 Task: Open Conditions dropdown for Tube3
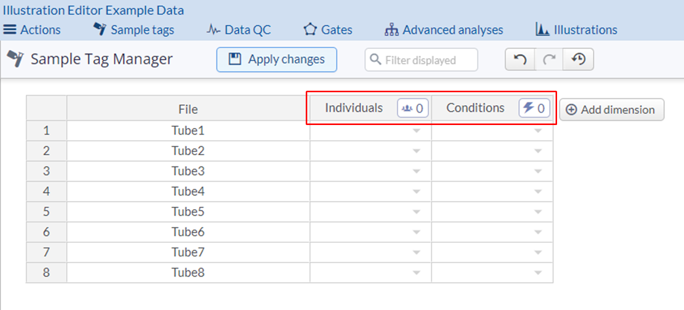tap(538, 171)
